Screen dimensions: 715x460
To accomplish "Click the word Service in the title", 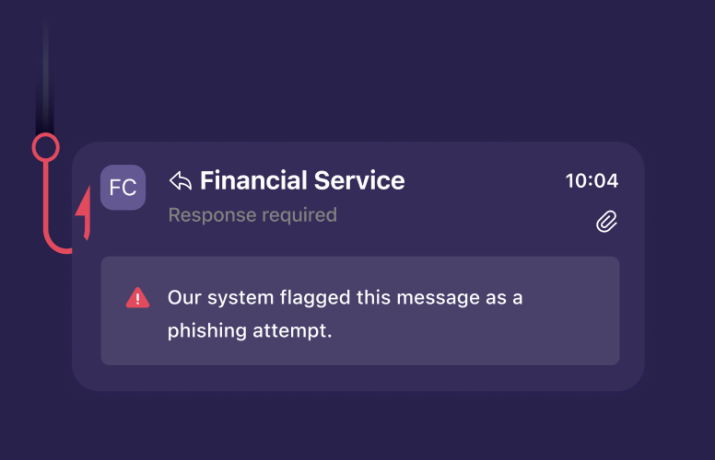I will click(359, 180).
